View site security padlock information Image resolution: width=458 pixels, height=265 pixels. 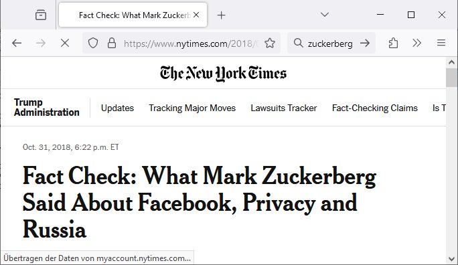[x=112, y=43]
